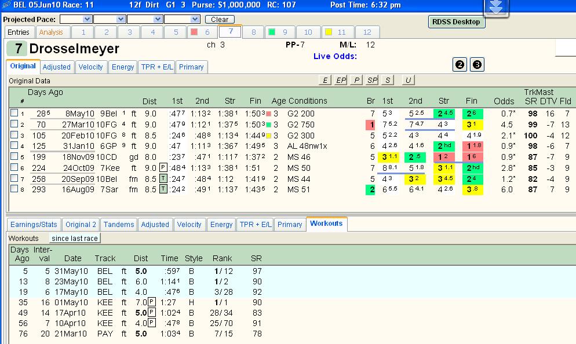Click the green 7 post number box
The image size is (576, 344).
click(x=17, y=49)
